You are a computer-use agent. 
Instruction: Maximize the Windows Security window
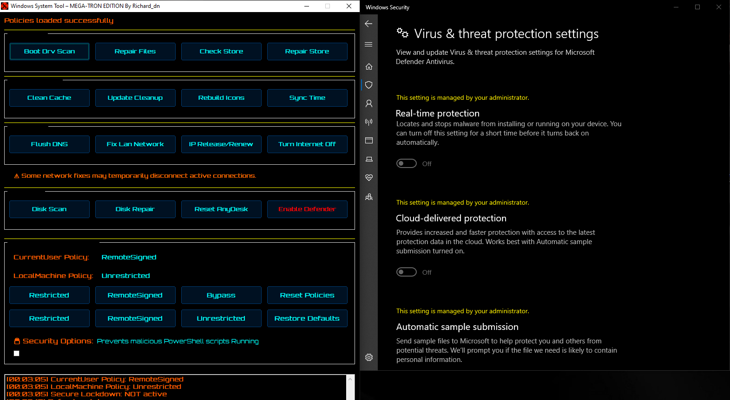click(x=697, y=7)
